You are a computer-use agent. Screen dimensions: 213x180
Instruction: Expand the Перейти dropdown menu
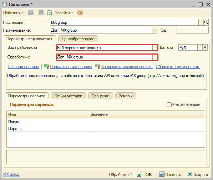(64, 13)
